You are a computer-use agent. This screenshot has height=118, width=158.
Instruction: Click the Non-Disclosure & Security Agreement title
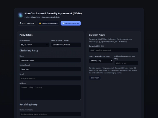[53, 13]
